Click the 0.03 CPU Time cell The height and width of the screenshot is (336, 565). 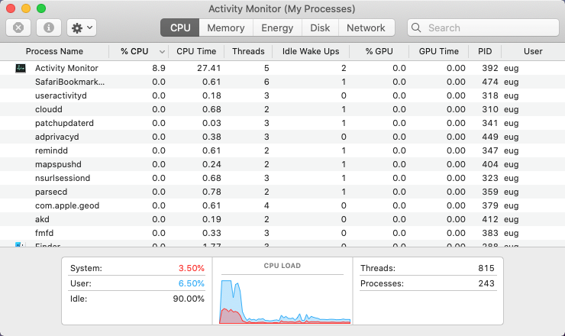(211, 123)
